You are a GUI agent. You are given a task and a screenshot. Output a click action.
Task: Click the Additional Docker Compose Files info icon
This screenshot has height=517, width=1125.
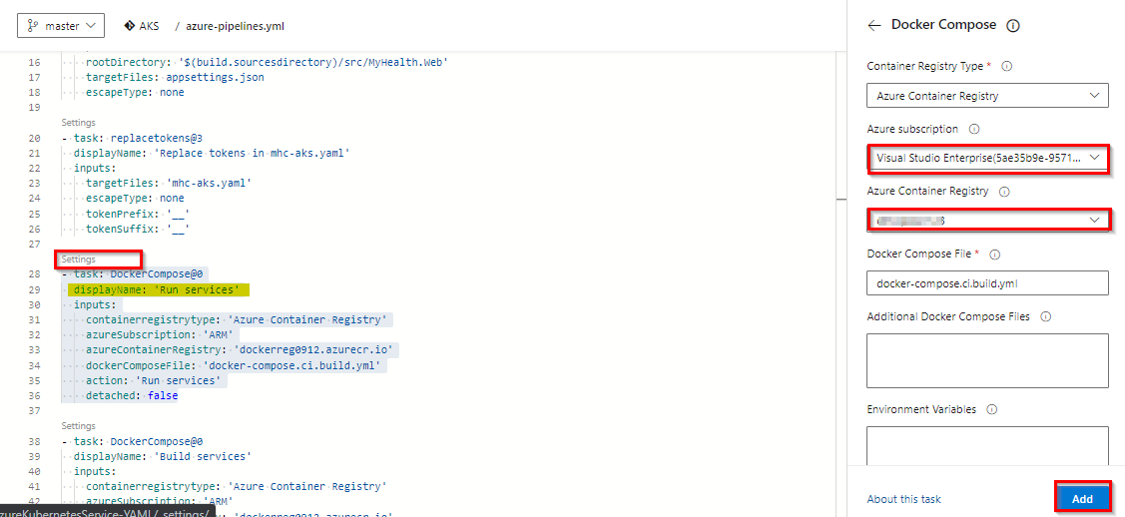(x=1045, y=317)
